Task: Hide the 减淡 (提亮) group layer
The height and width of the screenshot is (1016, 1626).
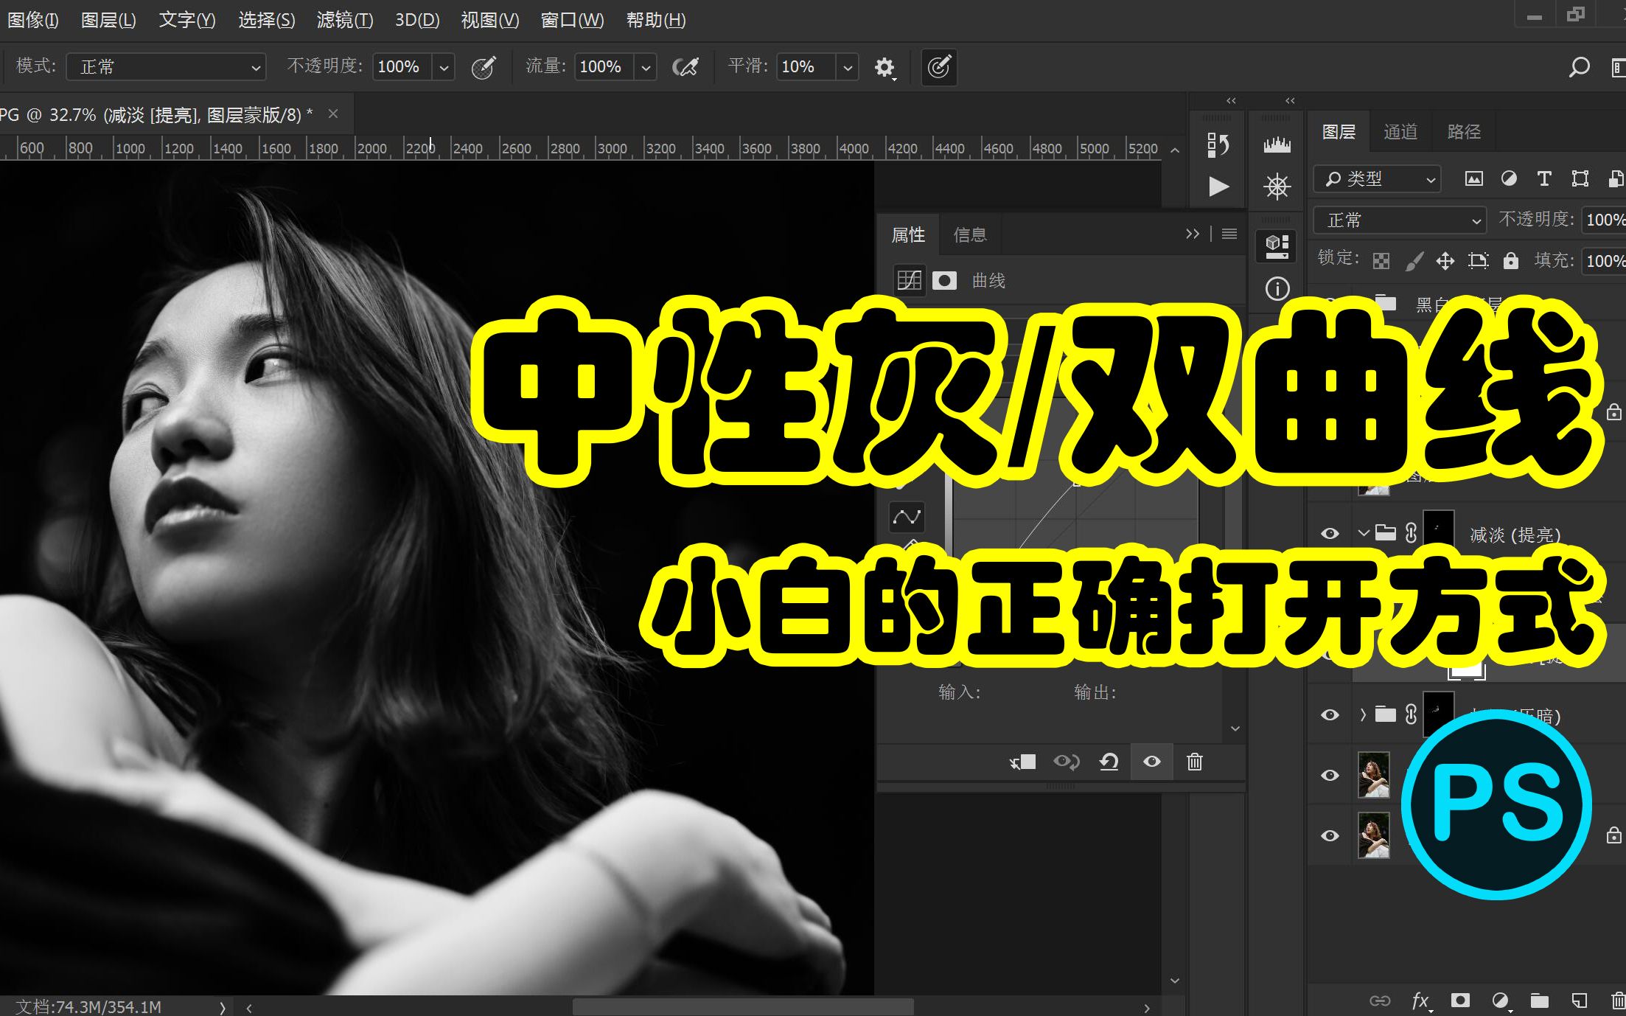Action: [x=1330, y=533]
